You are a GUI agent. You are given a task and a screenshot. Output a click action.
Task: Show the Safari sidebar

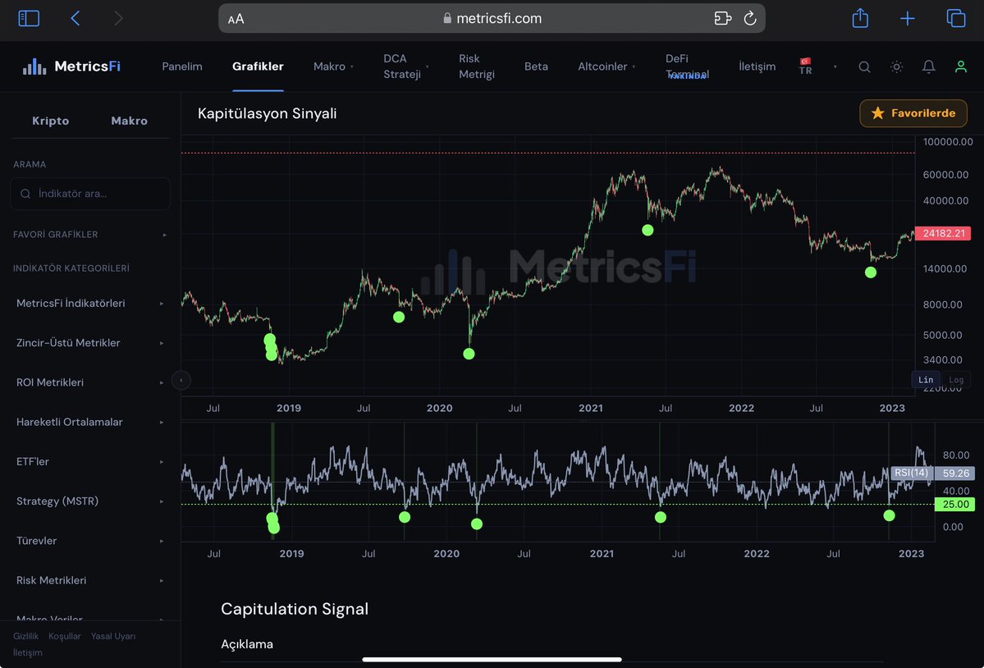(29, 18)
